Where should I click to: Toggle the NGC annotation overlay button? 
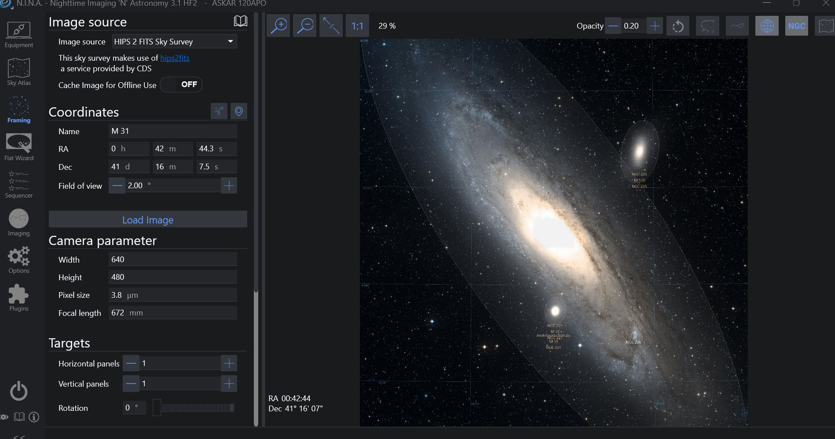[796, 26]
